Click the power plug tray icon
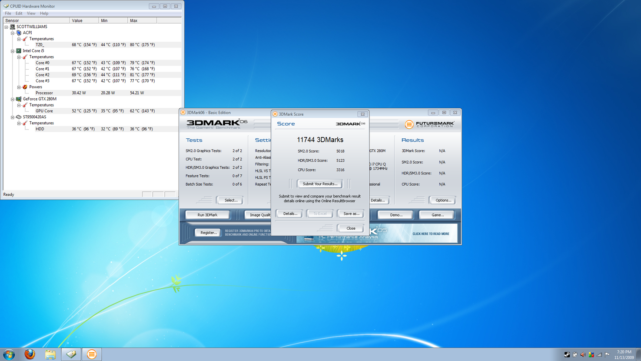The height and width of the screenshot is (361, 641). pos(575,354)
